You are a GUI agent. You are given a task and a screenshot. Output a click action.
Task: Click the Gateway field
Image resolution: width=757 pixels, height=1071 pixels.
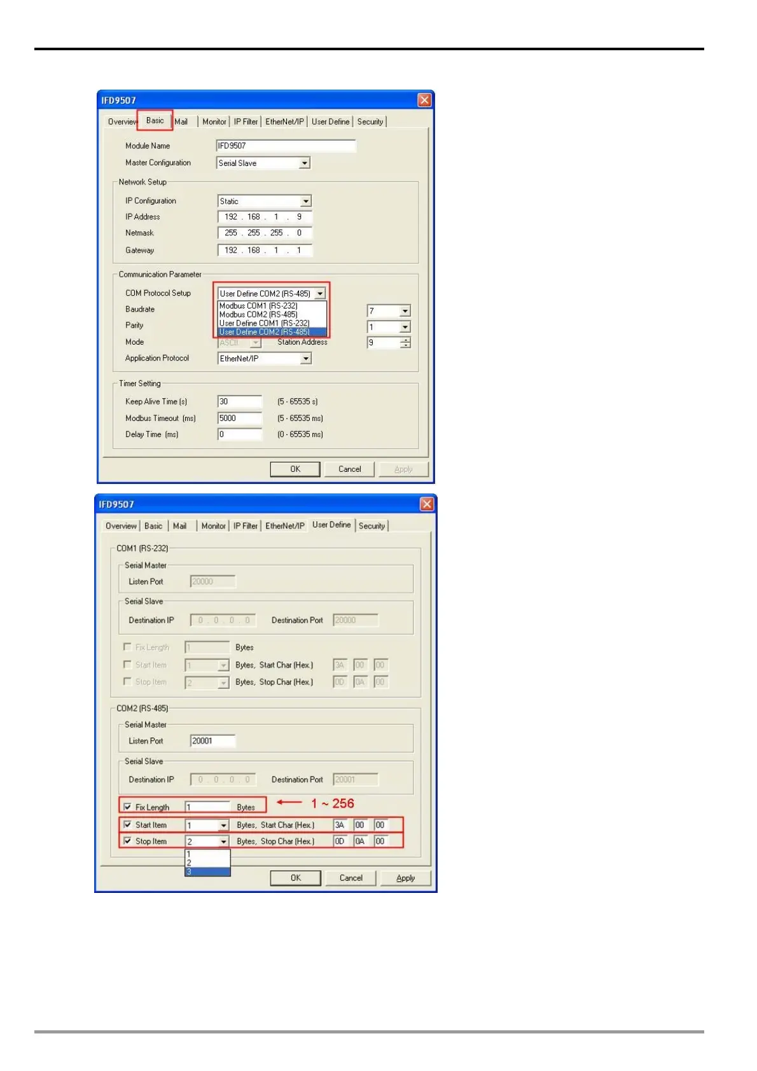[x=265, y=250]
